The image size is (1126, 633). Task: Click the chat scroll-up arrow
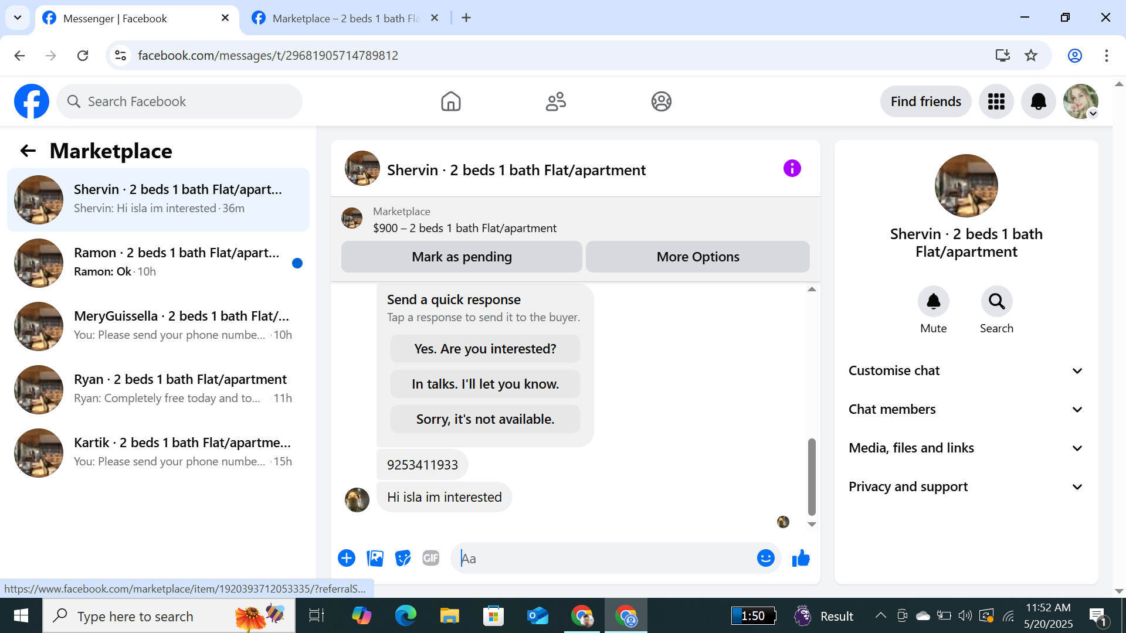(x=812, y=289)
